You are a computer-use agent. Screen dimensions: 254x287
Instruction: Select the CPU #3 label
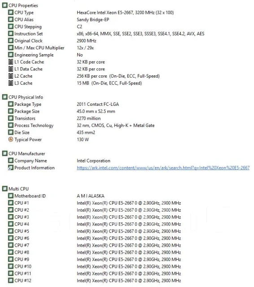[x=22, y=217]
